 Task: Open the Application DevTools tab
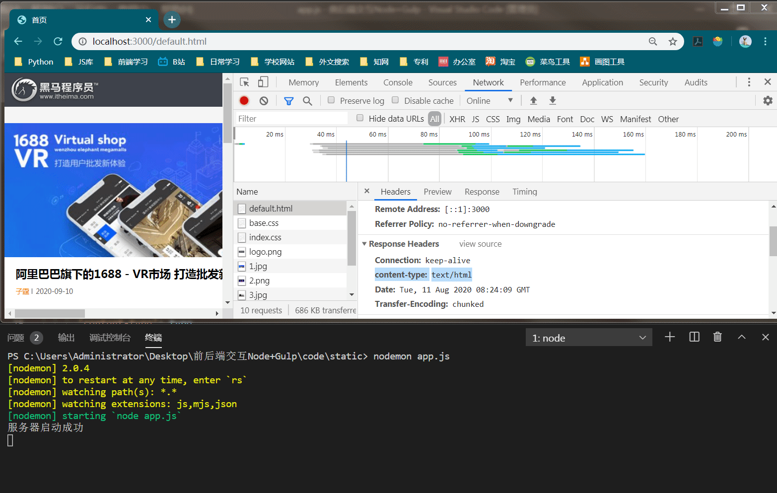pos(602,82)
